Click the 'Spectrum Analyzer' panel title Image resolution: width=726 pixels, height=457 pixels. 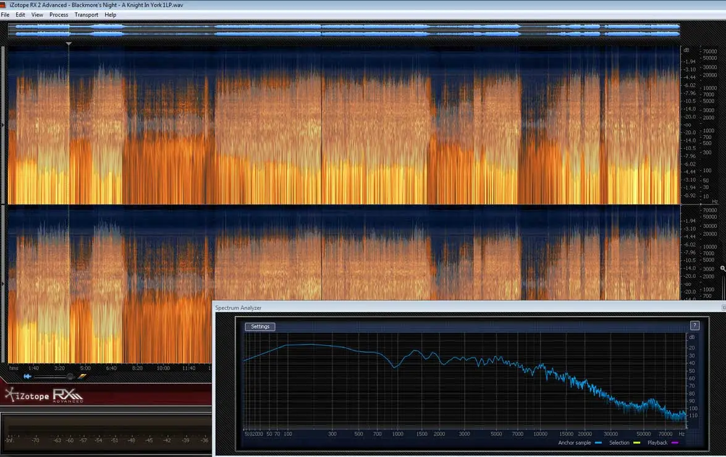coord(238,308)
